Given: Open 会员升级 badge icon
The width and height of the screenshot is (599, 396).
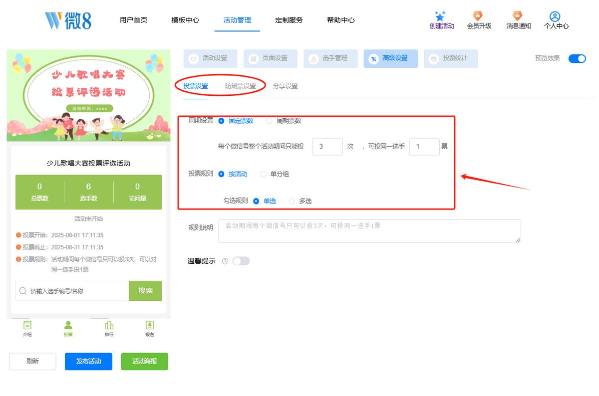Looking at the screenshot, I should [478, 16].
